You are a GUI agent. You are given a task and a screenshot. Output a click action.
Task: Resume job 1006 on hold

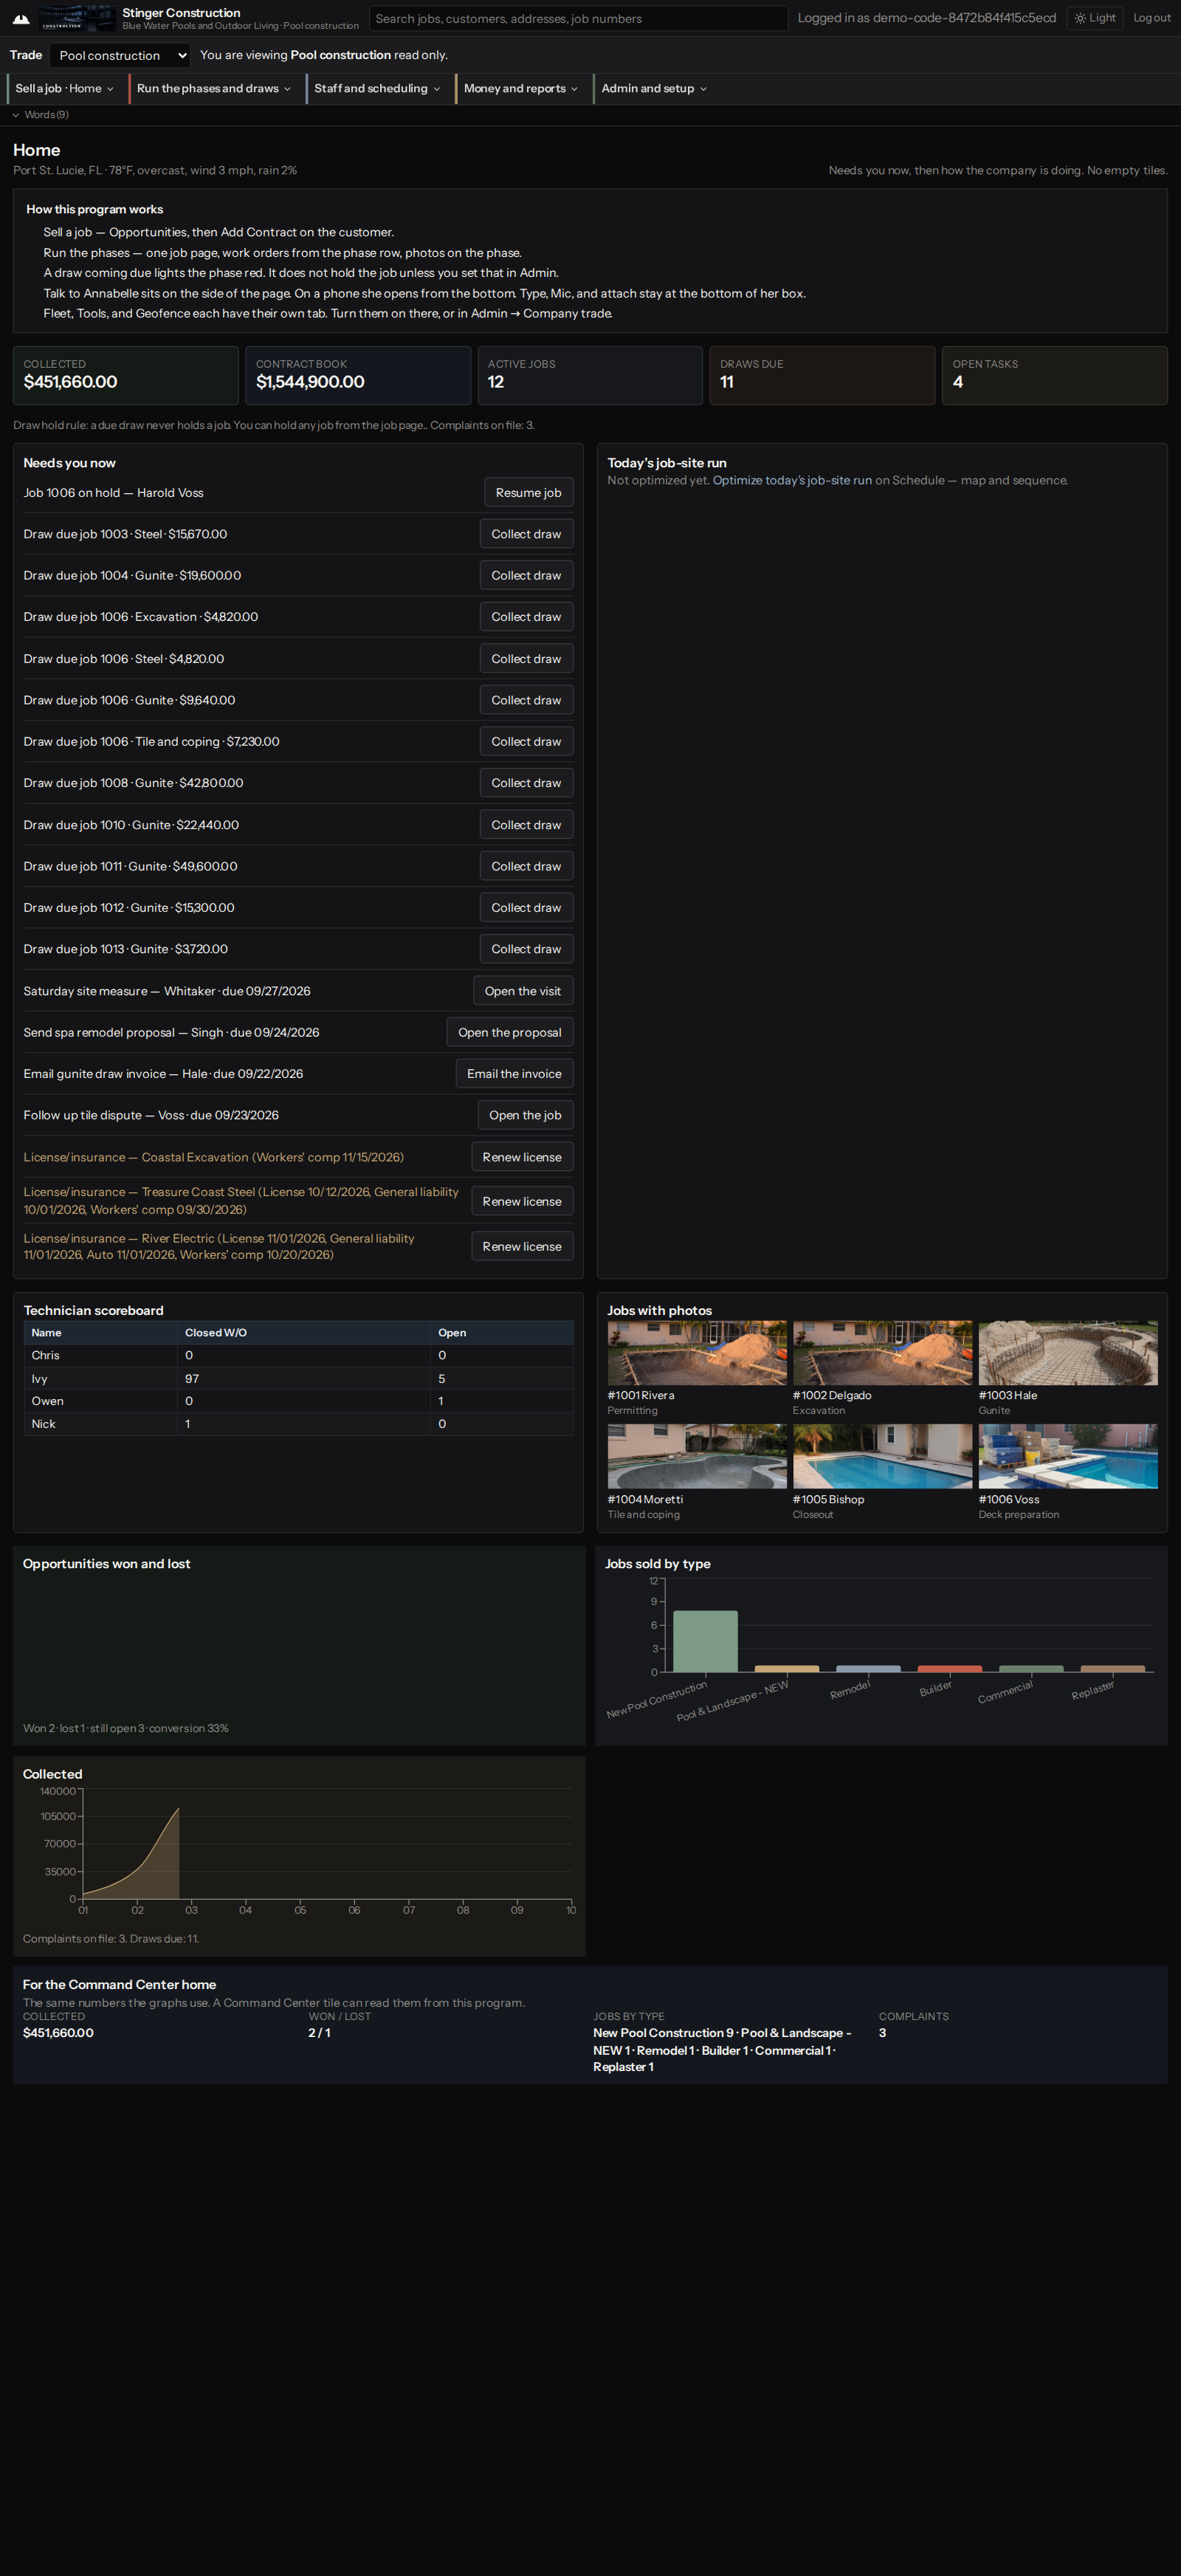pyautogui.click(x=528, y=492)
